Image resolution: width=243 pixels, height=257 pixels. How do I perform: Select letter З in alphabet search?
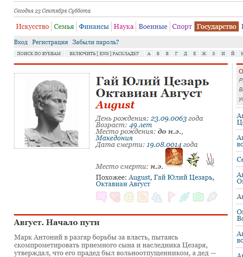point(213,54)
